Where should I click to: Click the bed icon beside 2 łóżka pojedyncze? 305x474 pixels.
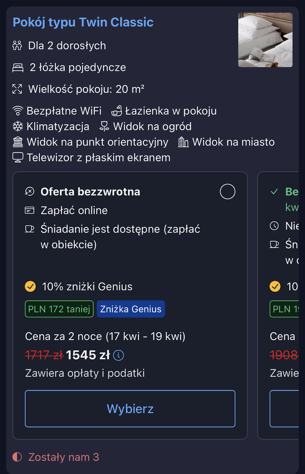(18, 68)
